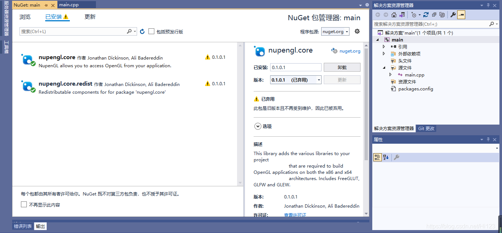Viewport: 502px width, 233px height.
Task: Expand the References (引用) node arrow
Action: [384, 47]
